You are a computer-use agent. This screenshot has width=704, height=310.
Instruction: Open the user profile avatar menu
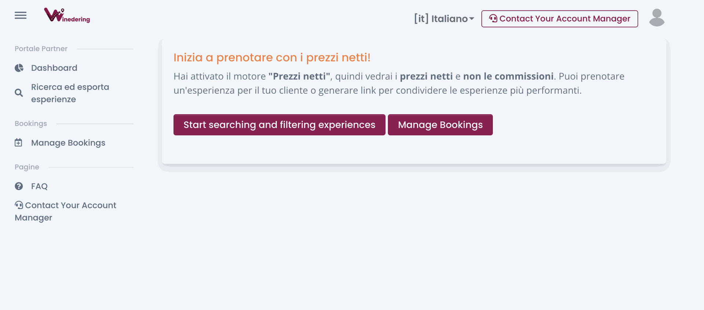pos(657,18)
